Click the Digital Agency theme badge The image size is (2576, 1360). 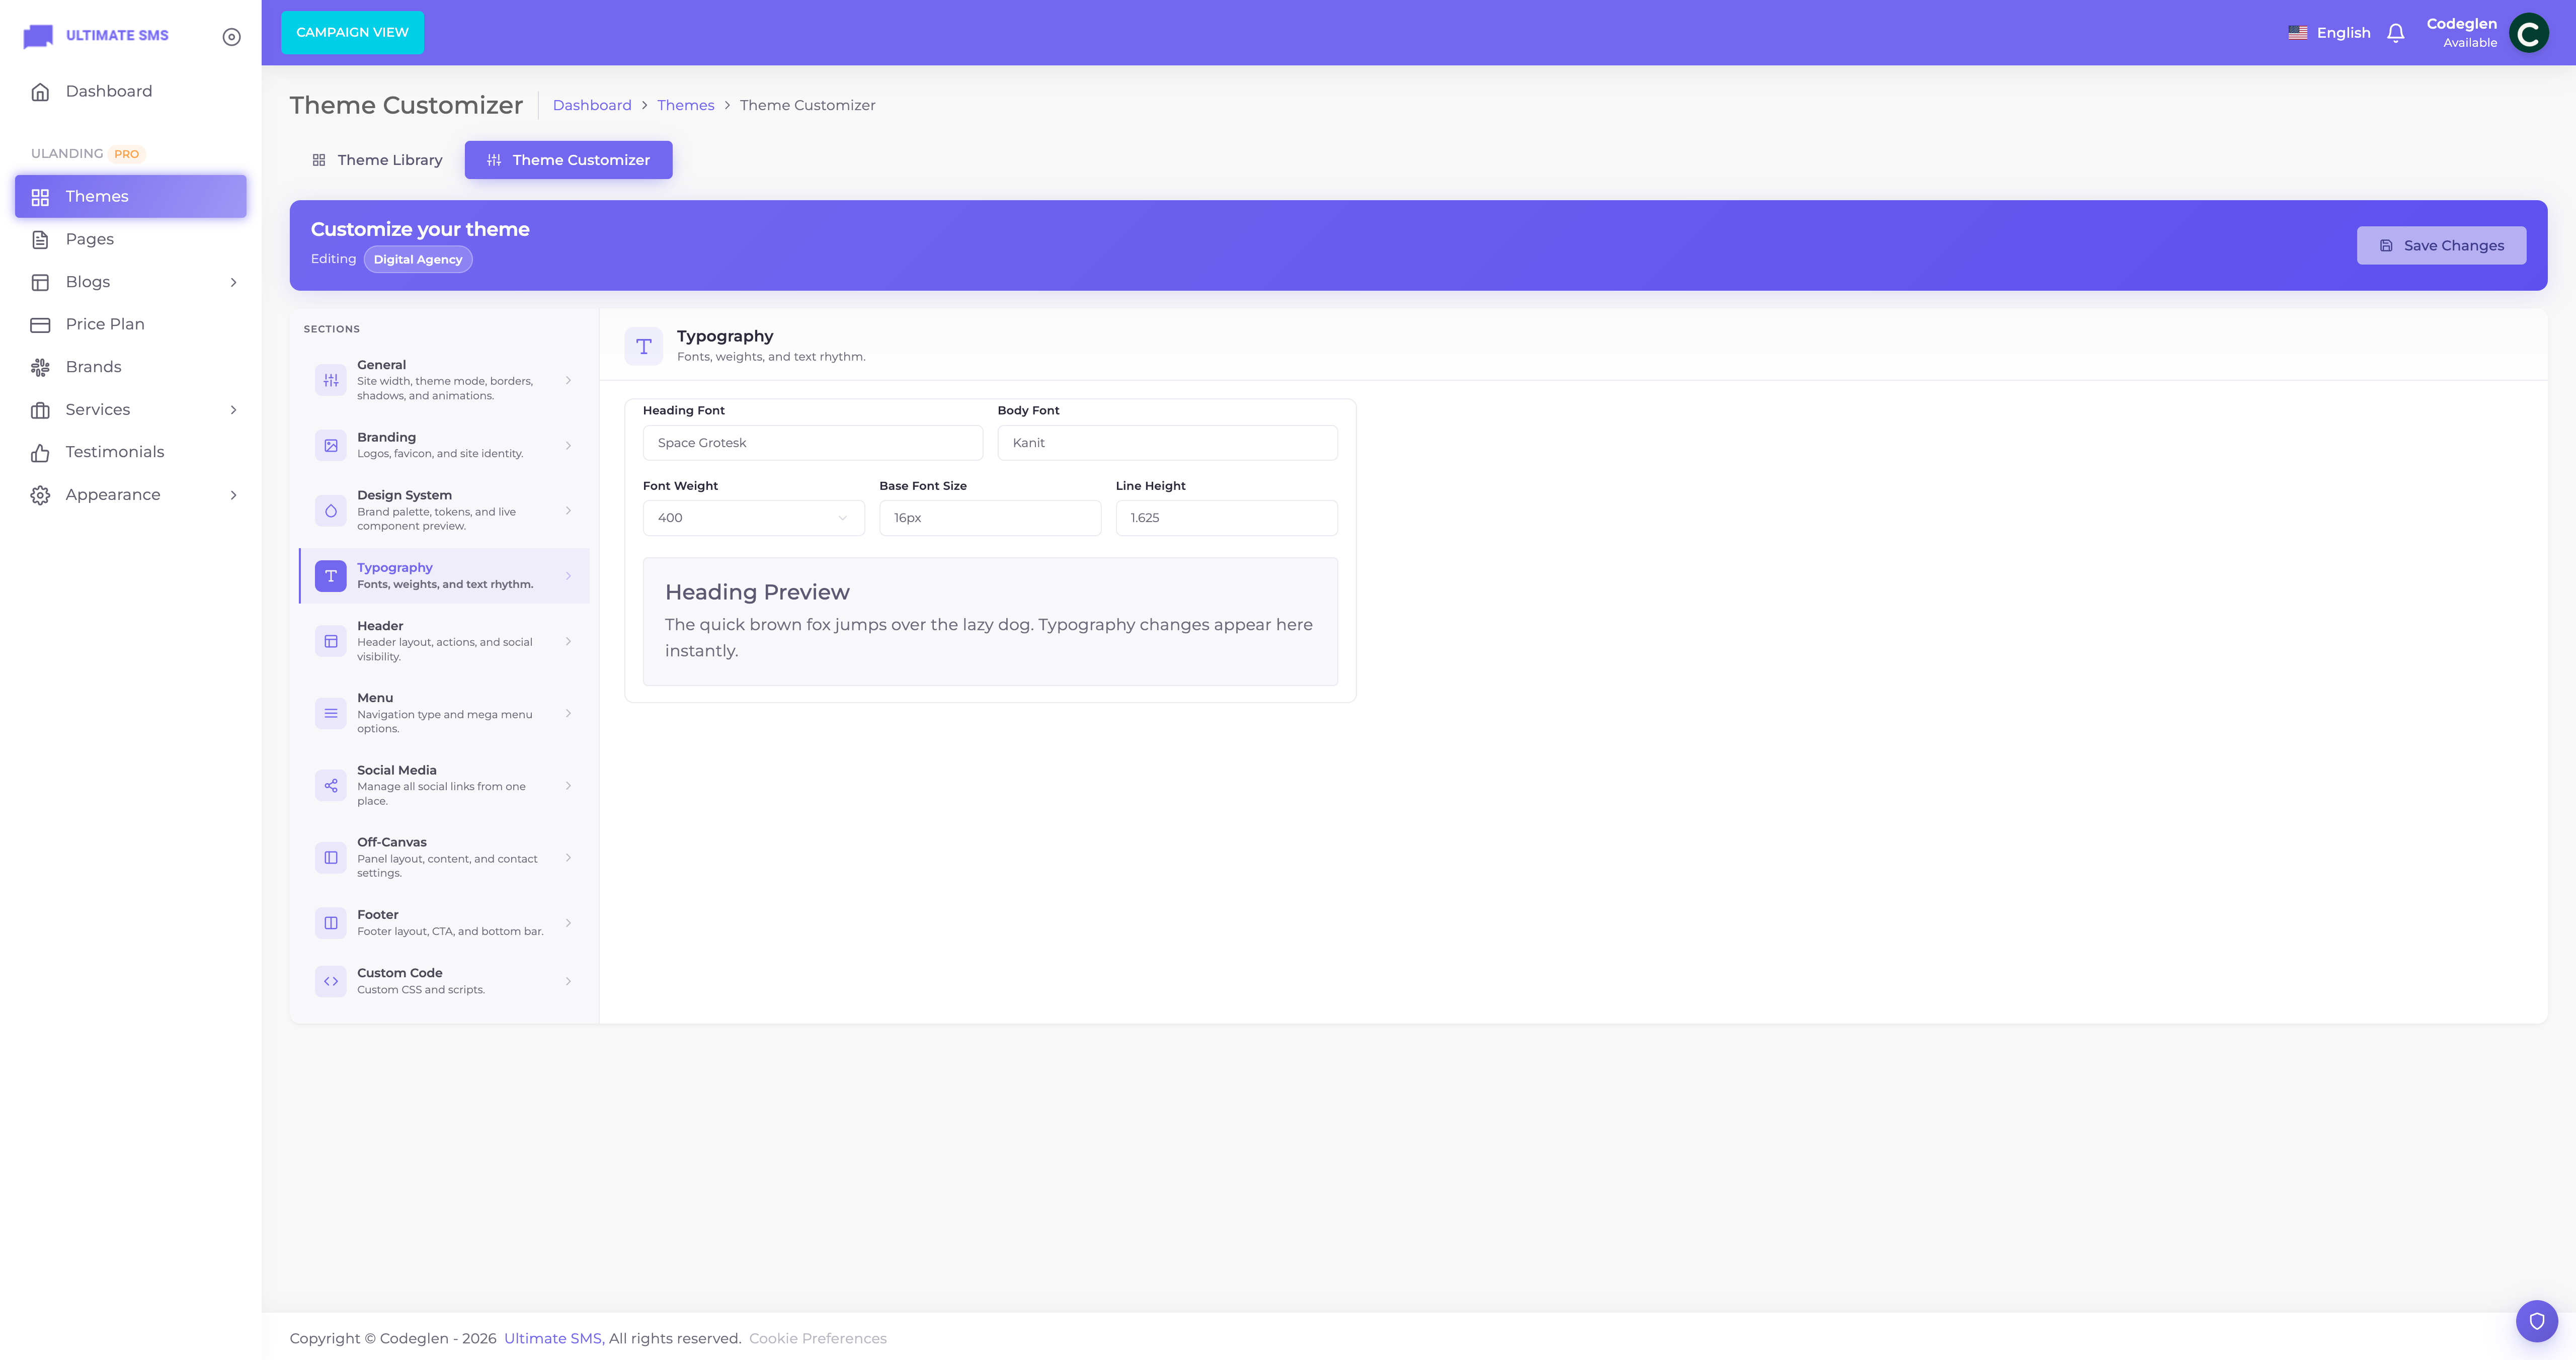pyautogui.click(x=418, y=259)
